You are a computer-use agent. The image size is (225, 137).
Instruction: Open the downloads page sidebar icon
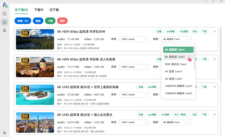pyautogui.click(x=4, y=22)
